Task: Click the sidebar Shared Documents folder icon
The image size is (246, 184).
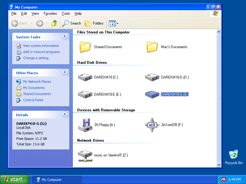Action: (x=19, y=94)
